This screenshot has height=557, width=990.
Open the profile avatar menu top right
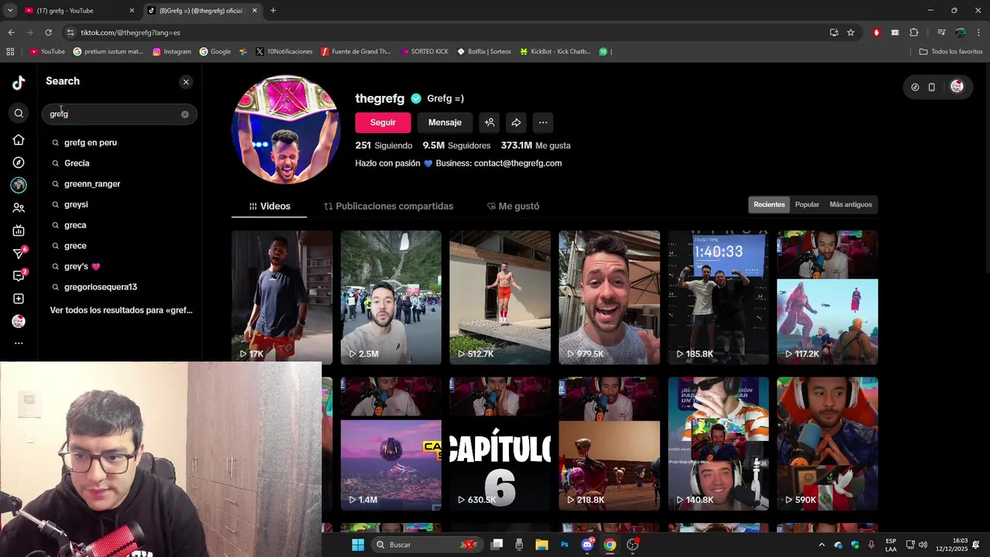[957, 87]
